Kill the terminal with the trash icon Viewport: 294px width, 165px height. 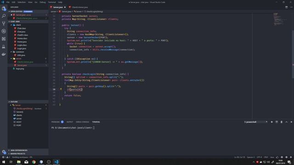(x=282, y=122)
